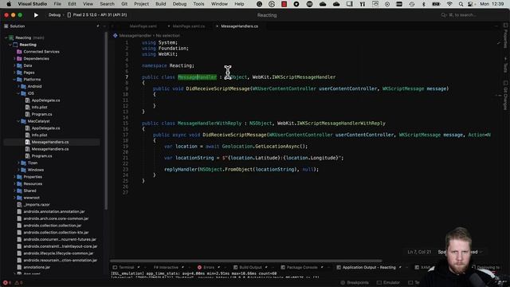Collapse the iOS folder

18,93
